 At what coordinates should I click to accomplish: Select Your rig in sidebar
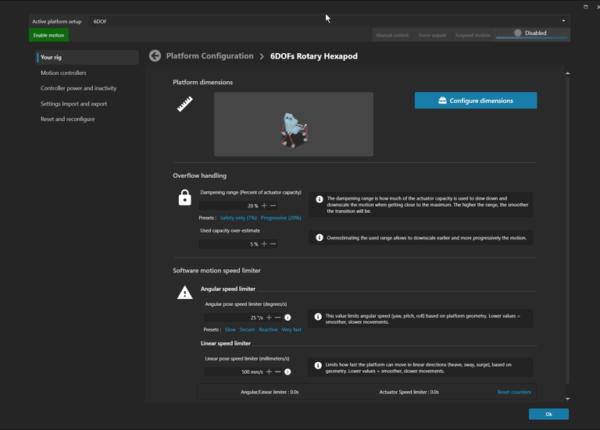(x=87, y=57)
